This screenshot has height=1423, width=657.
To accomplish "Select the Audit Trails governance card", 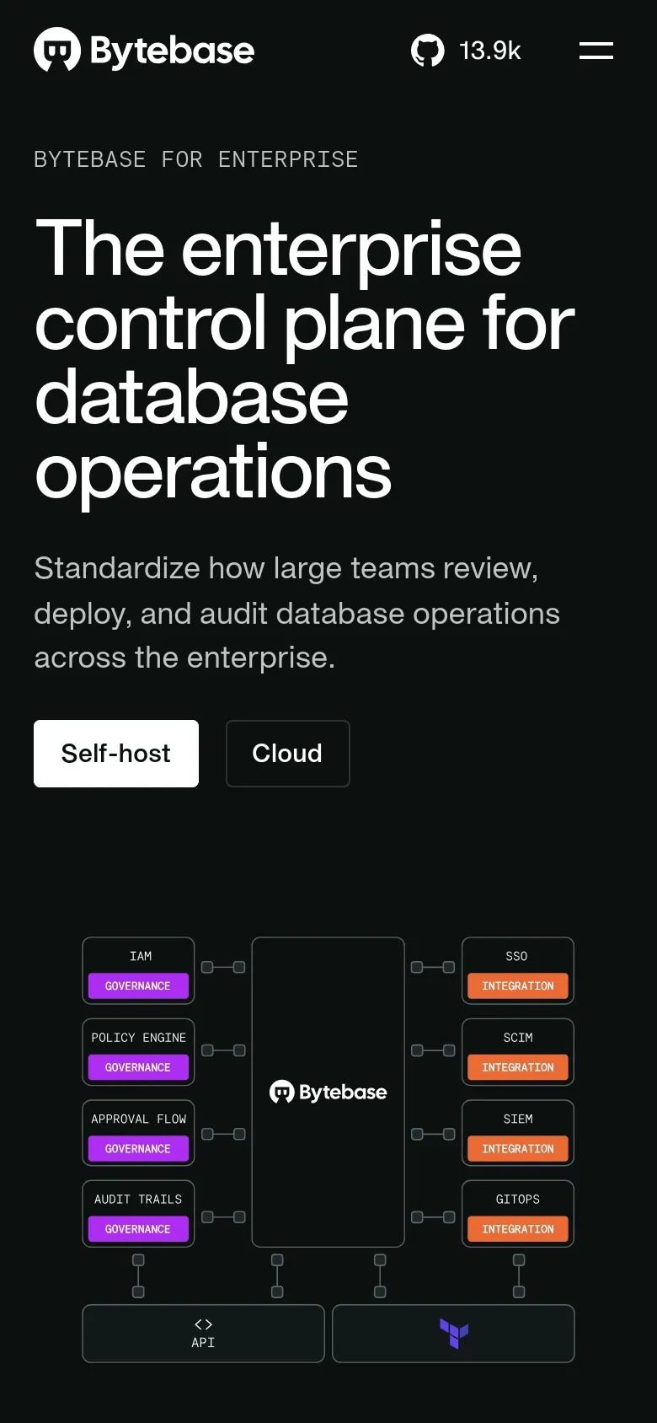I will coord(138,1214).
